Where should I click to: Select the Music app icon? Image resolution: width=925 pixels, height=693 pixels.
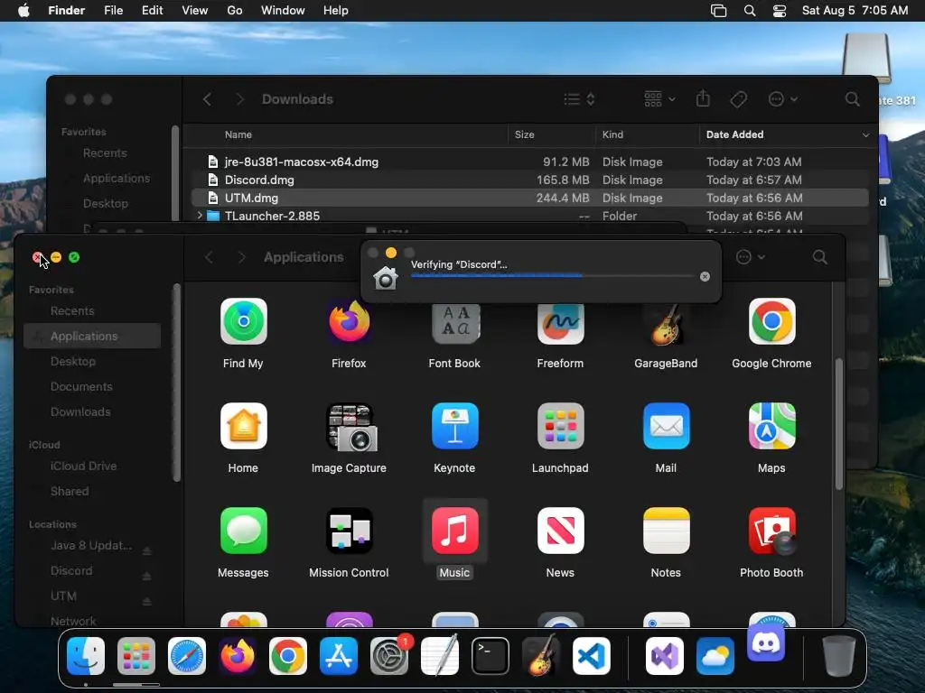point(455,531)
